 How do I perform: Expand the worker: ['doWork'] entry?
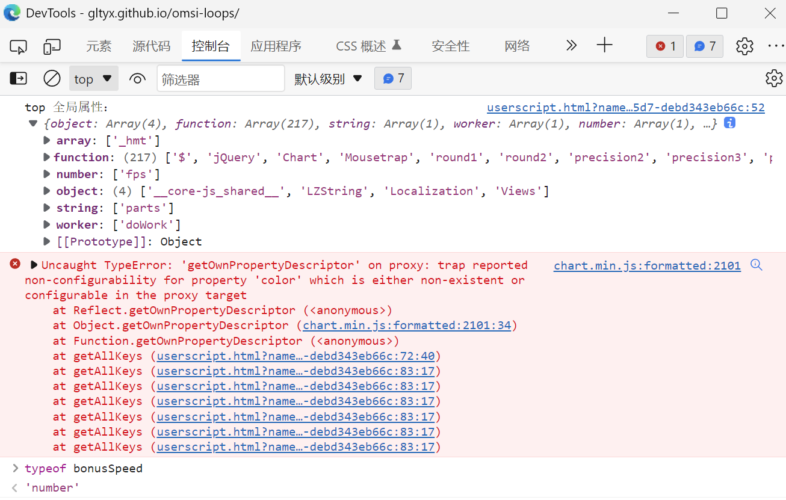47,225
